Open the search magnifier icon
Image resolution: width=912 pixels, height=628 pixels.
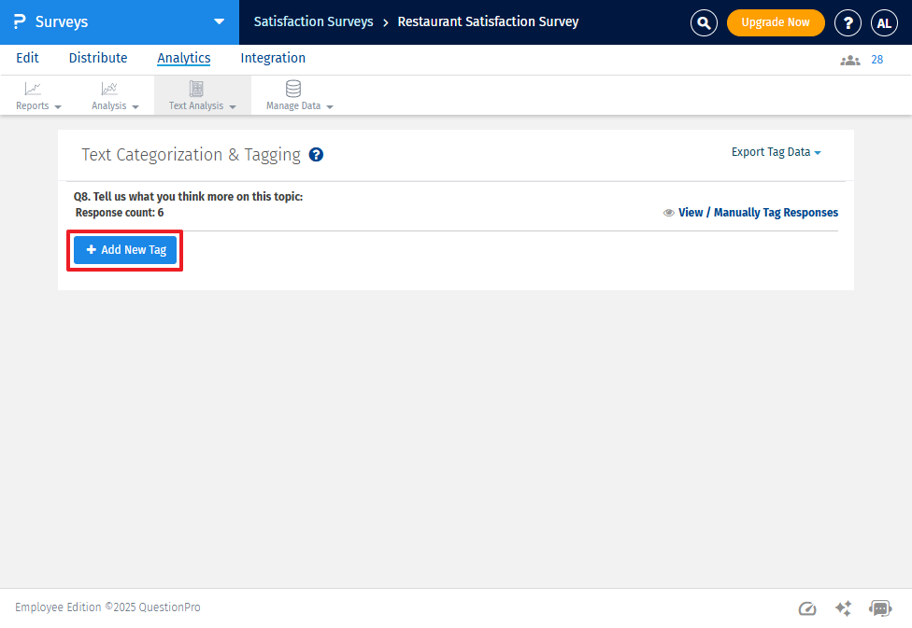point(704,22)
